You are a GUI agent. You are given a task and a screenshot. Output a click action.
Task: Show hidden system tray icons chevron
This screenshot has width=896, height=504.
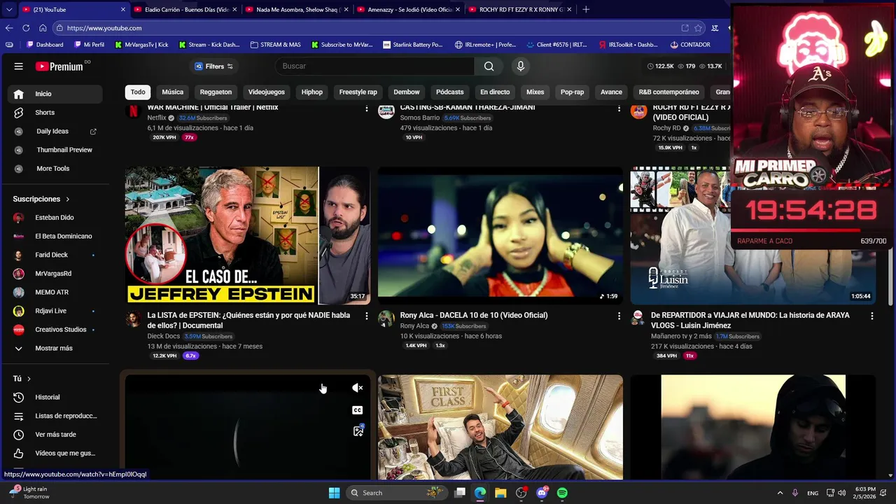click(x=780, y=493)
